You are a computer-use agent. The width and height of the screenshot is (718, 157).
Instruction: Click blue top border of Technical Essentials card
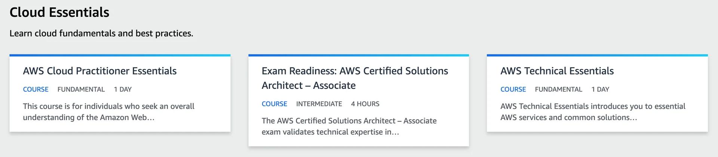(597, 55)
